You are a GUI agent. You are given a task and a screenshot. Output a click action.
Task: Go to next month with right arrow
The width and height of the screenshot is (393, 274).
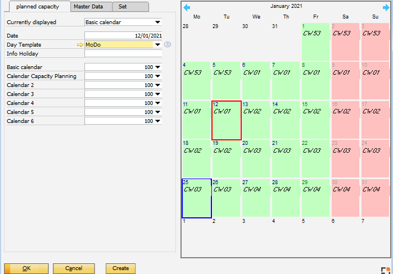386,7
